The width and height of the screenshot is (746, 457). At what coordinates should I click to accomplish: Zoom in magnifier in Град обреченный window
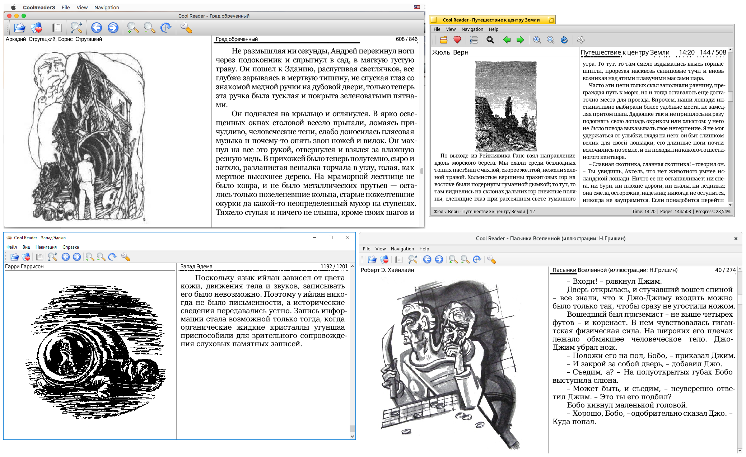click(x=133, y=28)
